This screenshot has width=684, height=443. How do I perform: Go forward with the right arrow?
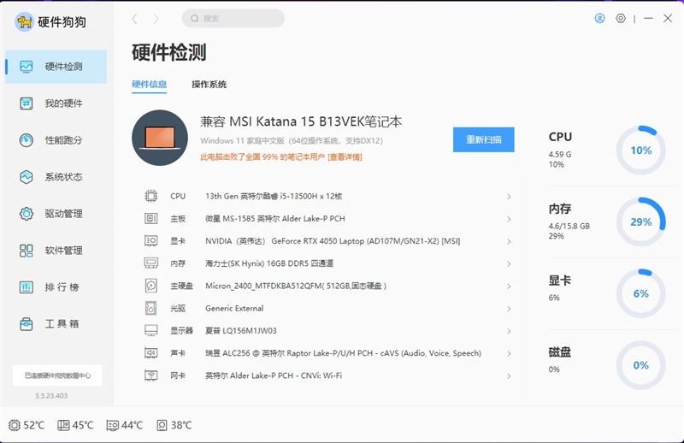[156, 19]
